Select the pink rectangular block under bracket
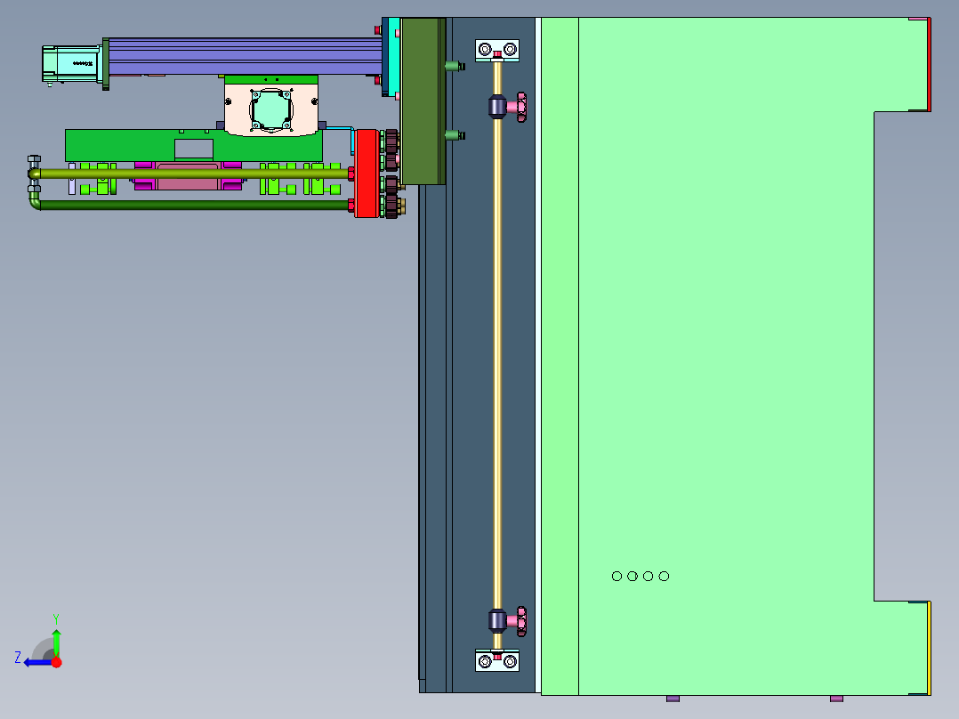 (x=188, y=176)
